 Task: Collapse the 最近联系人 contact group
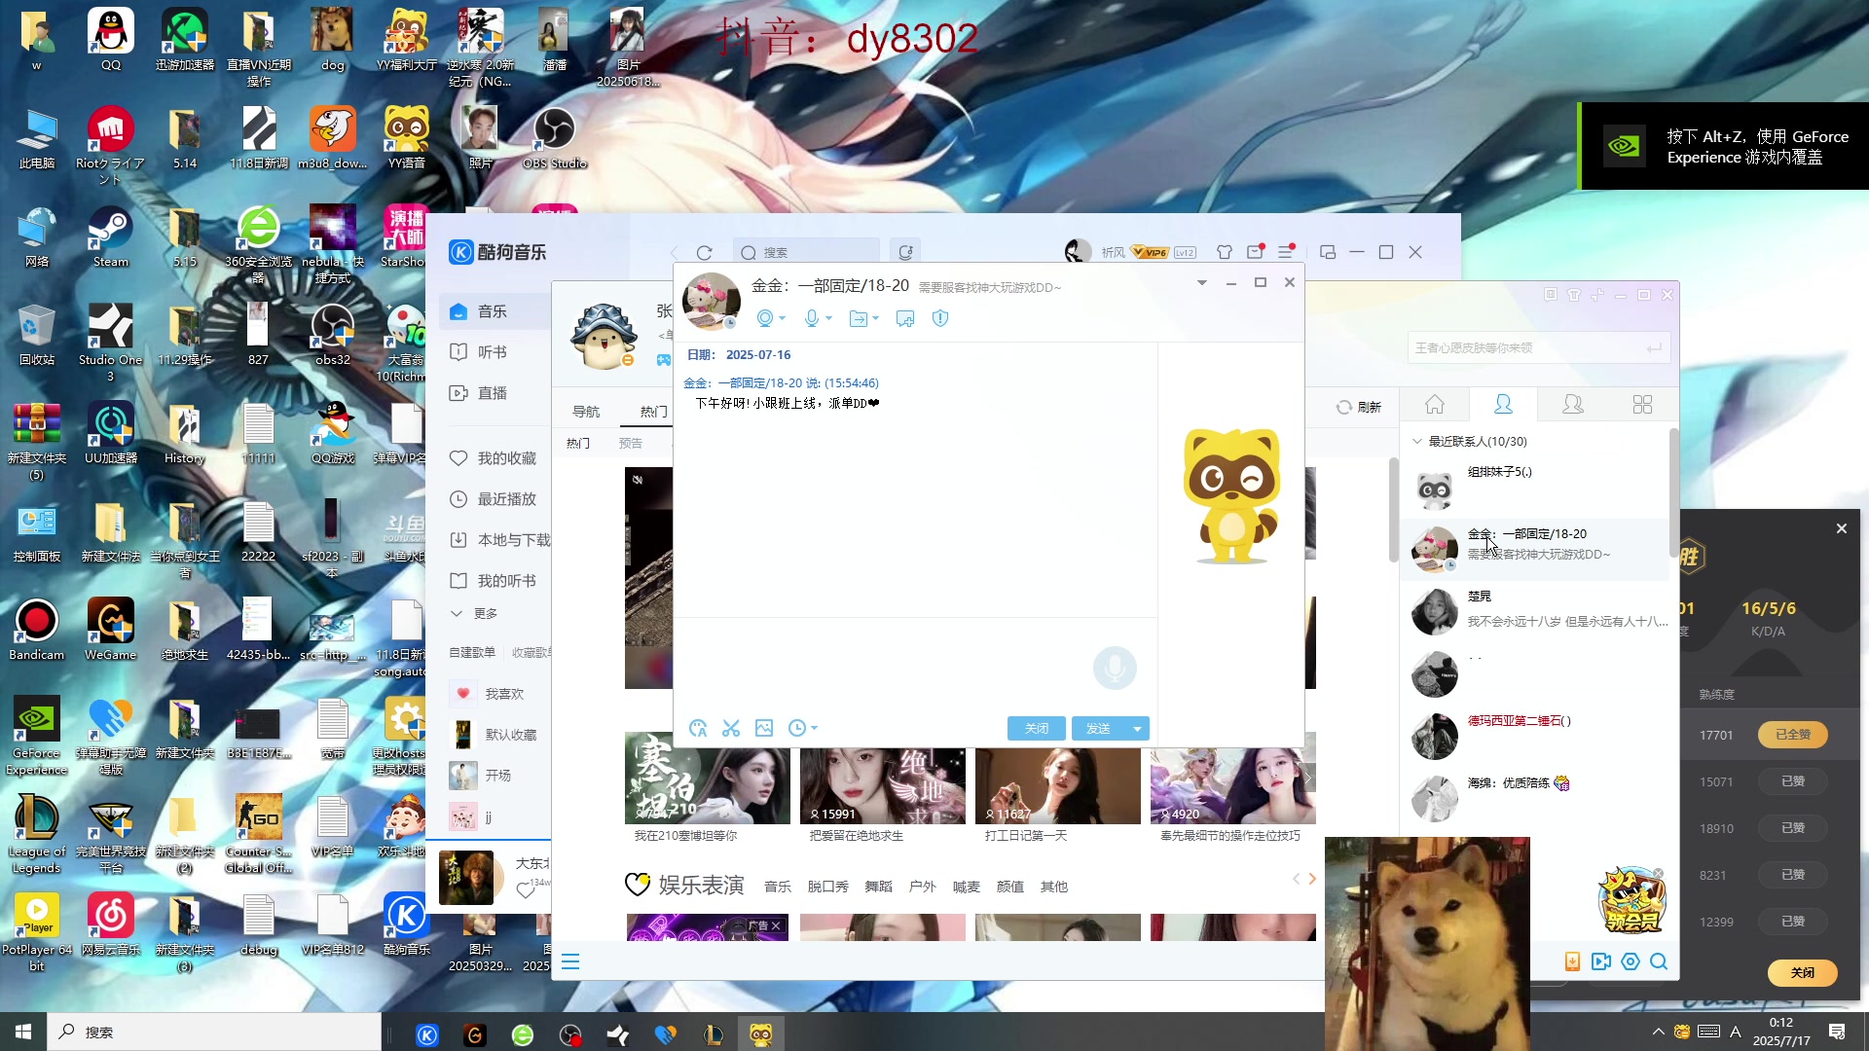pos(1417,442)
